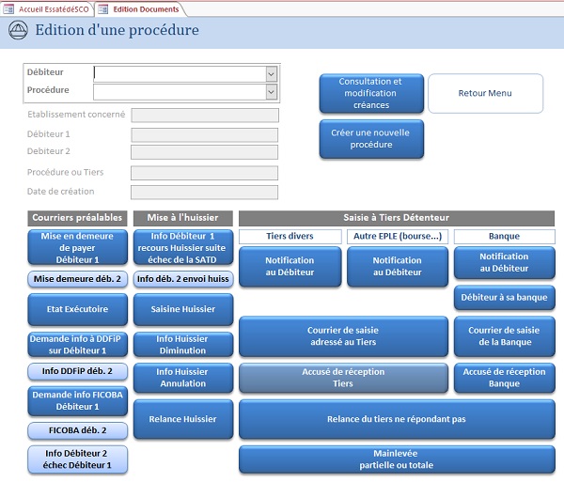Click the Etablissement concerné field
The width and height of the screenshot is (564, 482).
(204, 116)
